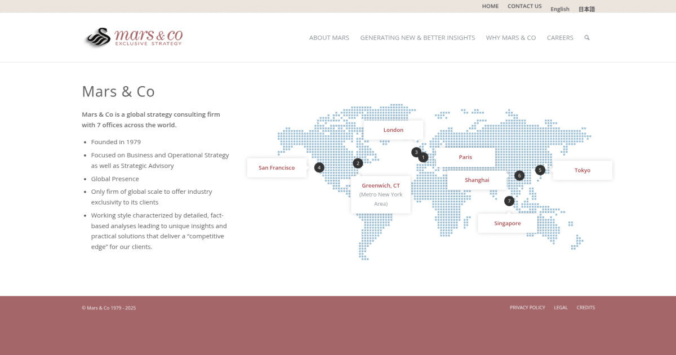The image size is (676, 355).
Task: Click the Mars & Co swan logo
Action: point(134,37)
